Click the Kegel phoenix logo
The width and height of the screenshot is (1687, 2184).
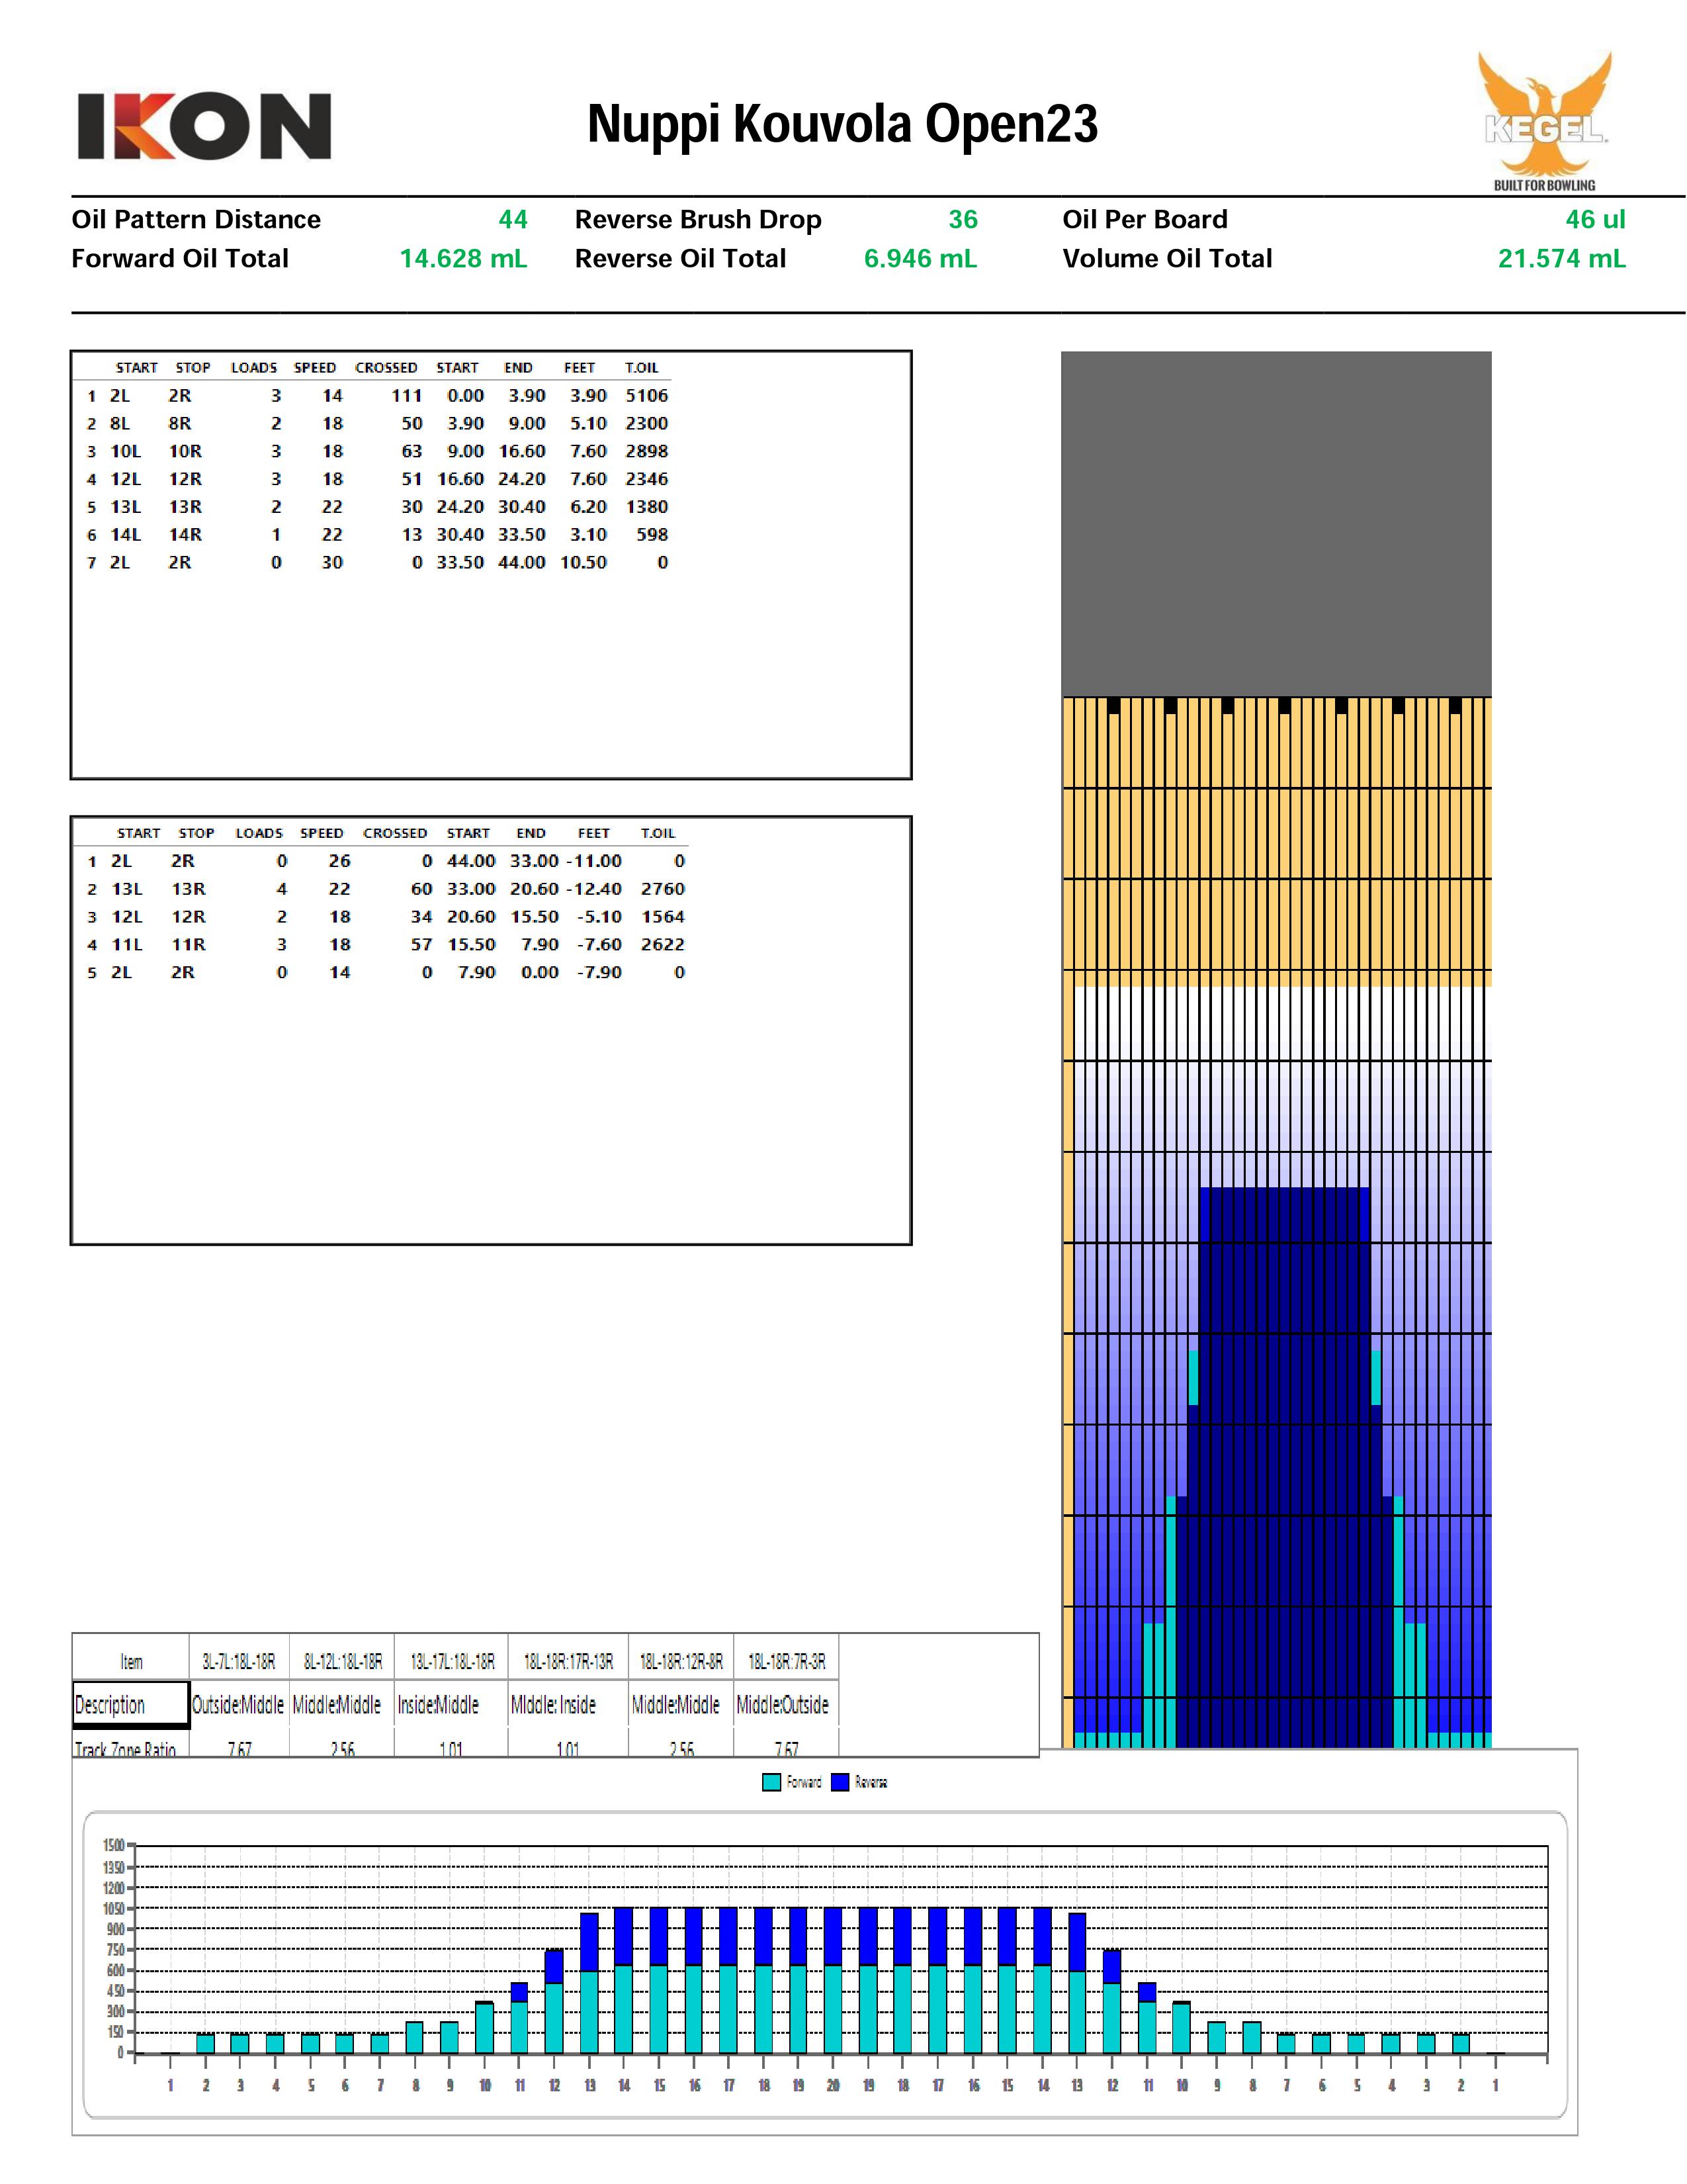click(x=1545, y=120)
